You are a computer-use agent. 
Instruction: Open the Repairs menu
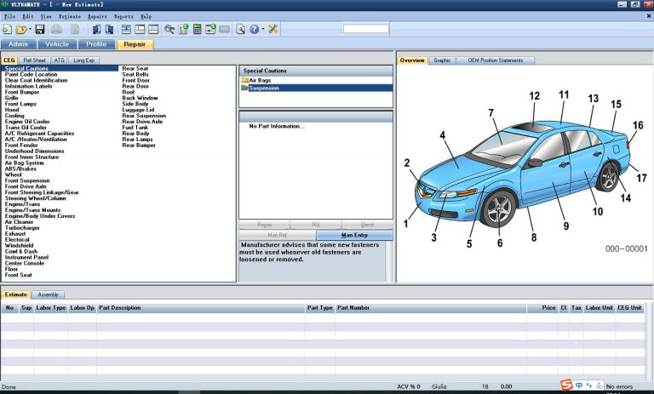click(97, 17)
